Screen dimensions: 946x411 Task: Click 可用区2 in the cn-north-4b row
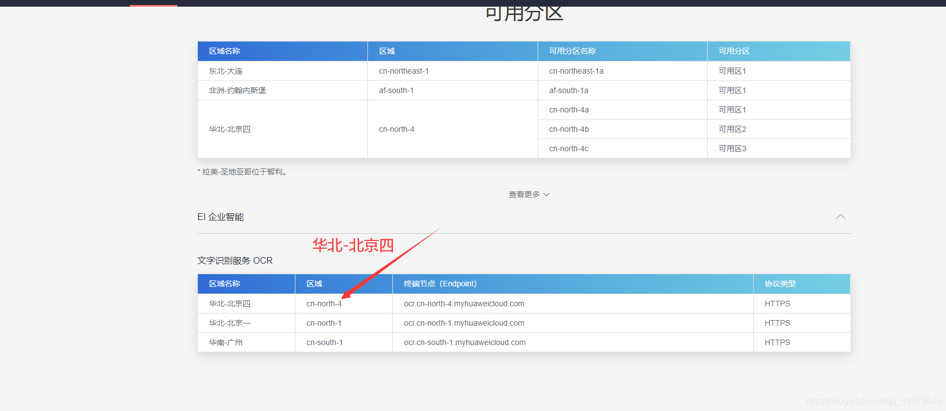[733, 129]
